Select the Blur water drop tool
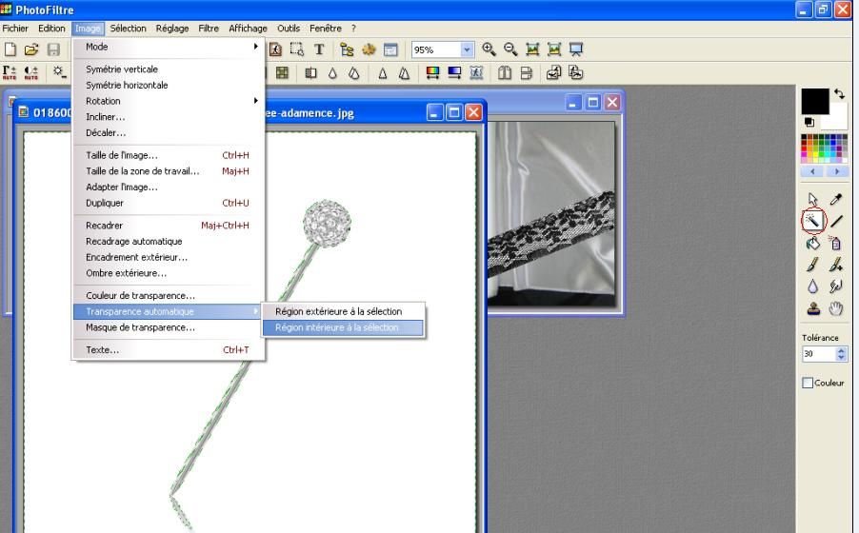Screen dimensions: 859x533 point(812,286)
